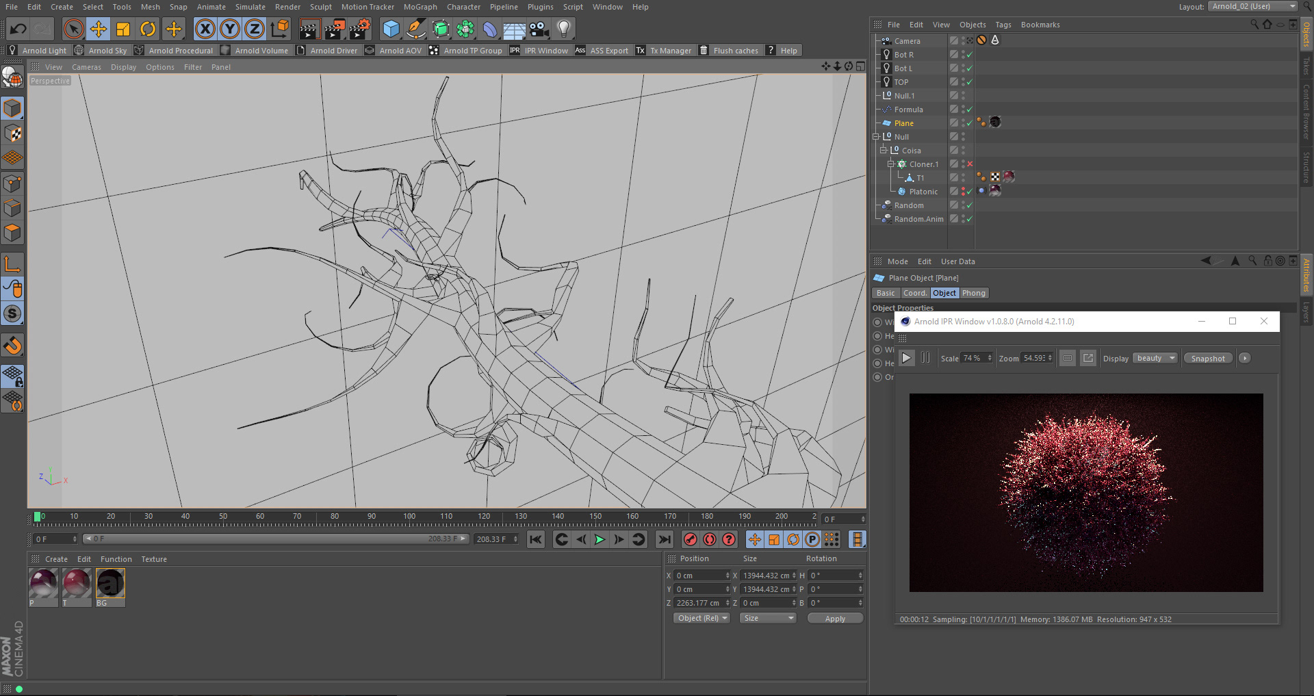This screenshot has height=696, width=1314.
Task: Open the Object (Rel) coordinate dropdown
Action: (701, 618)
